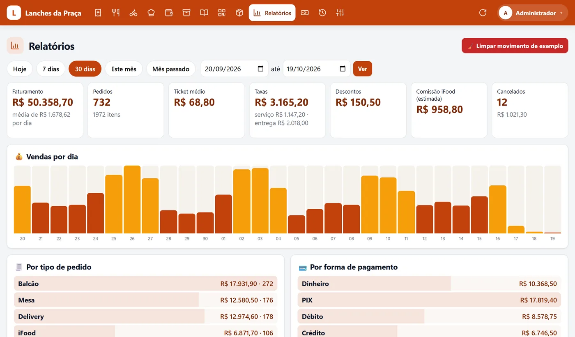
Task: Open calendar picker on end date 19/10/2026
Action: [x=343, y=69]
